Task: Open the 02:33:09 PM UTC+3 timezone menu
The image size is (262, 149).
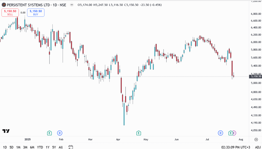Action: pos(236,147)
